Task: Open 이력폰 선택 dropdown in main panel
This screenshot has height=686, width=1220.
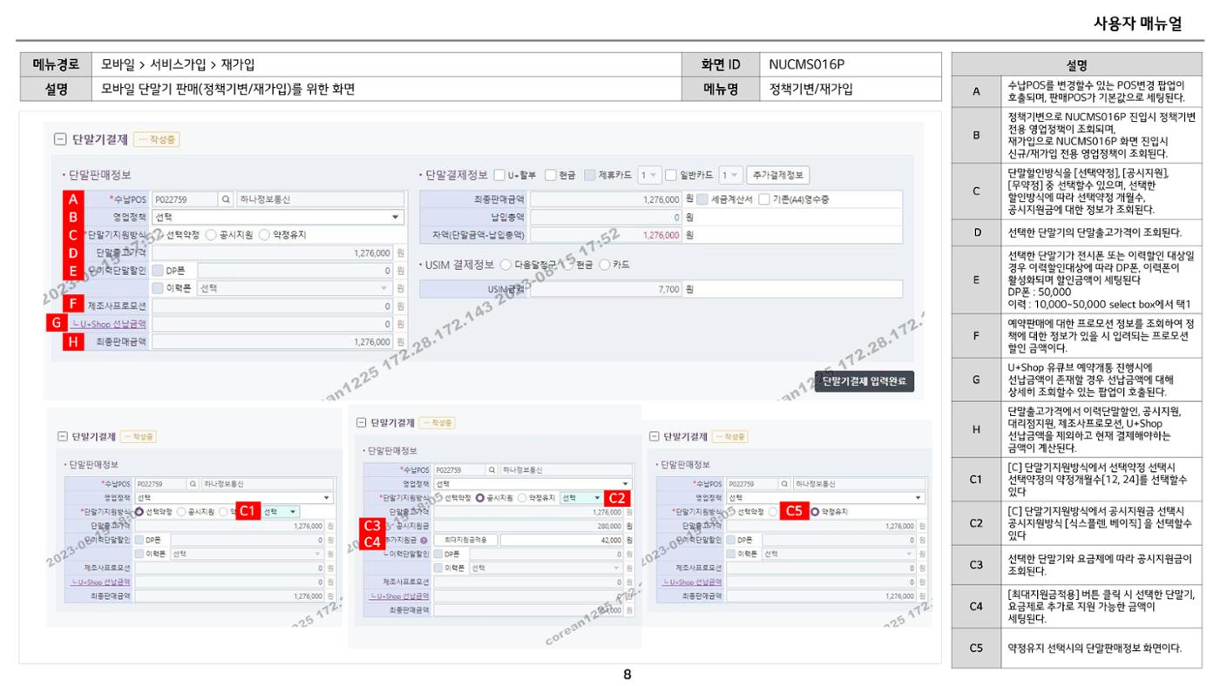Action: click(295, 288)
